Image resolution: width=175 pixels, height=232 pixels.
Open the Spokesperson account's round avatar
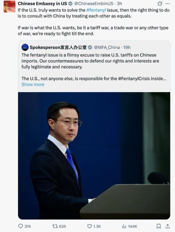click(x=25, y=47)
